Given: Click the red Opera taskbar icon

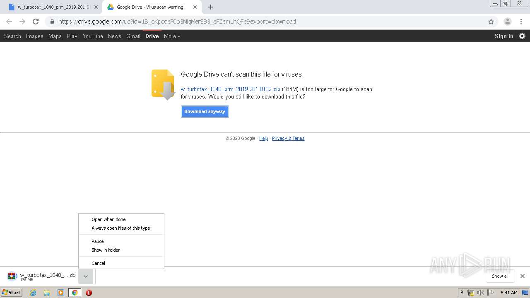Looking at the screenshot, I should coord(89,293).
